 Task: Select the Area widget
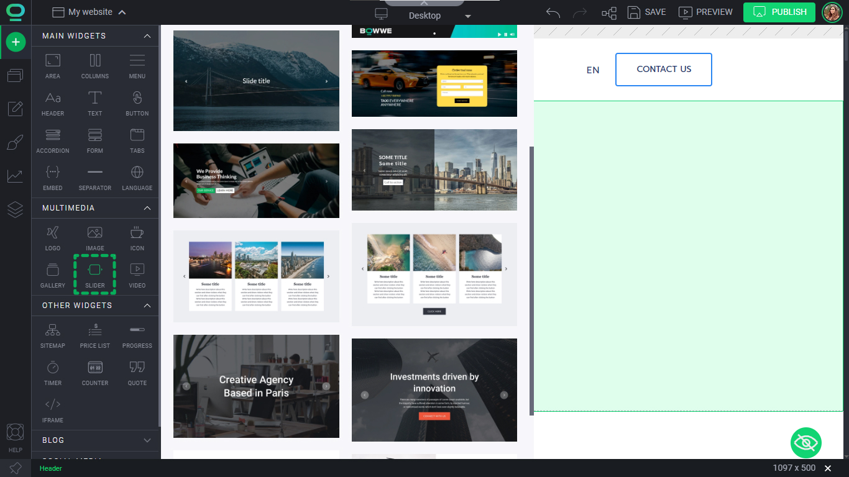[x=53, y=66]
